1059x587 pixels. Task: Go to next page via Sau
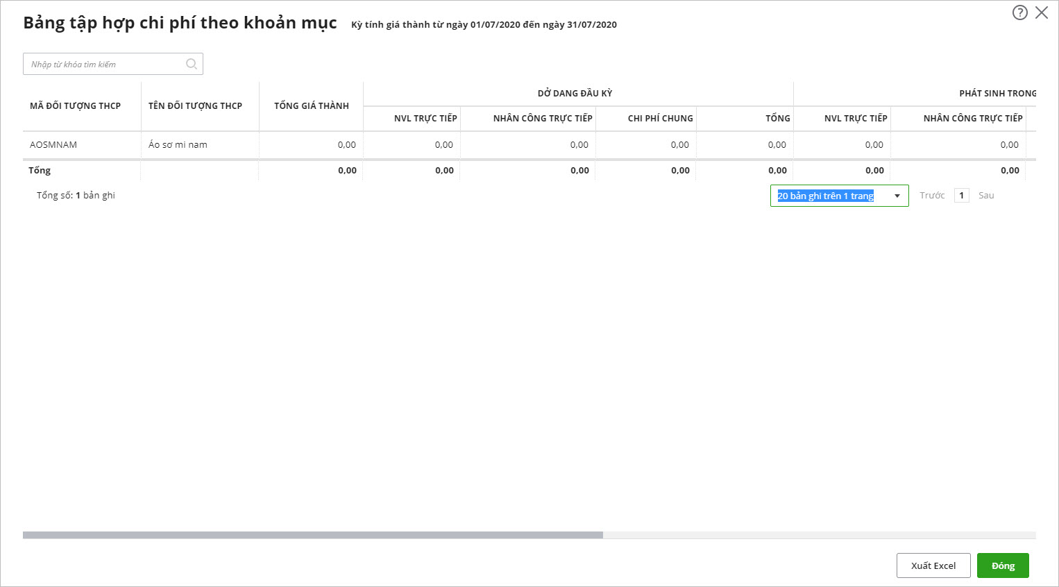986,196
